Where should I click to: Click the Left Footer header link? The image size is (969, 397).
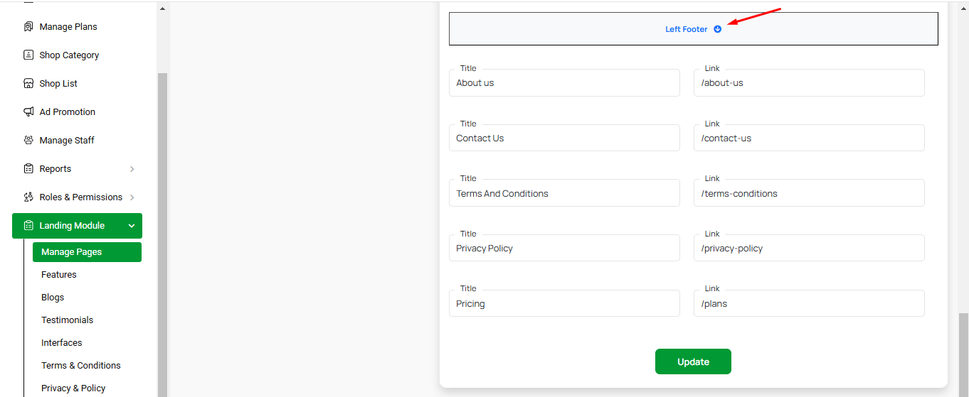pos(687,29)
